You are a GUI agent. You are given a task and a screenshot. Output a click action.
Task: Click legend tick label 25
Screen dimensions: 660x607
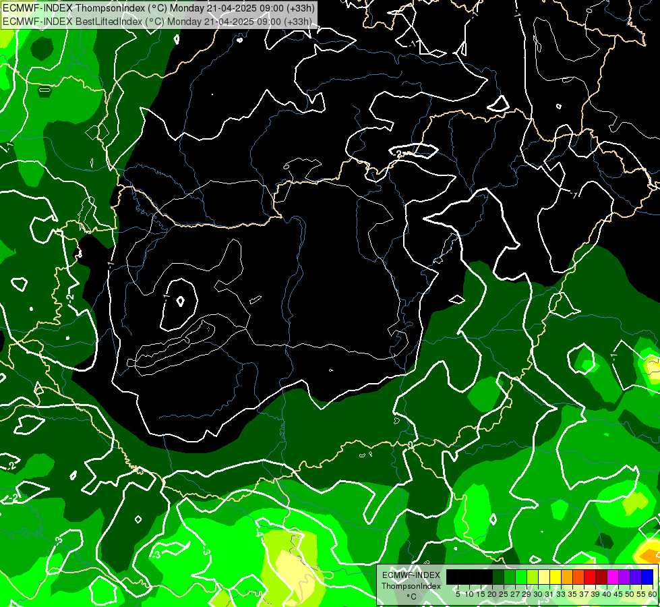pyautogui.click(x=504, y=594)
